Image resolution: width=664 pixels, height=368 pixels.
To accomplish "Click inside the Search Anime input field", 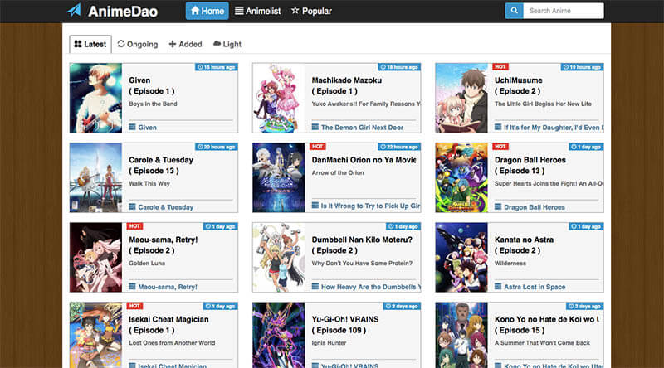I will (564, 11).
